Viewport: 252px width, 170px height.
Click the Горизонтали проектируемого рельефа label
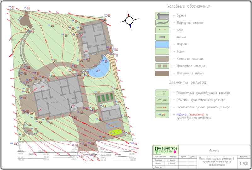pyautogui.click(x=203, y=107)
